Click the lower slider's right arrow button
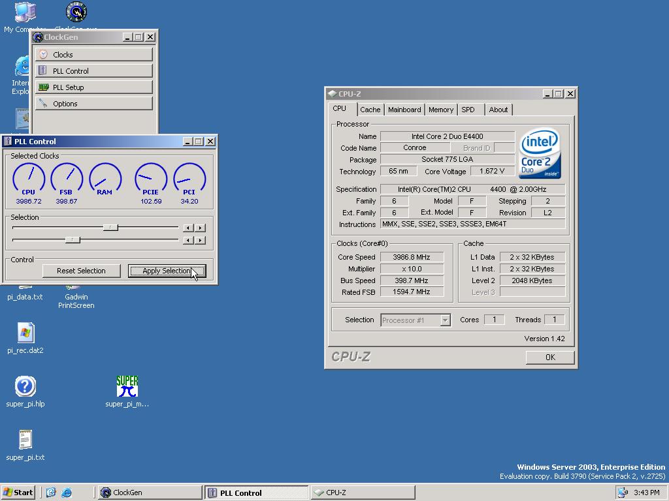This screenshot has width=669, height=501. coord(200,240)
